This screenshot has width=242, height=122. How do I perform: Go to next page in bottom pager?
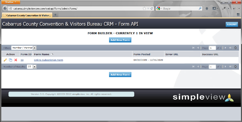tap(225, 67)
